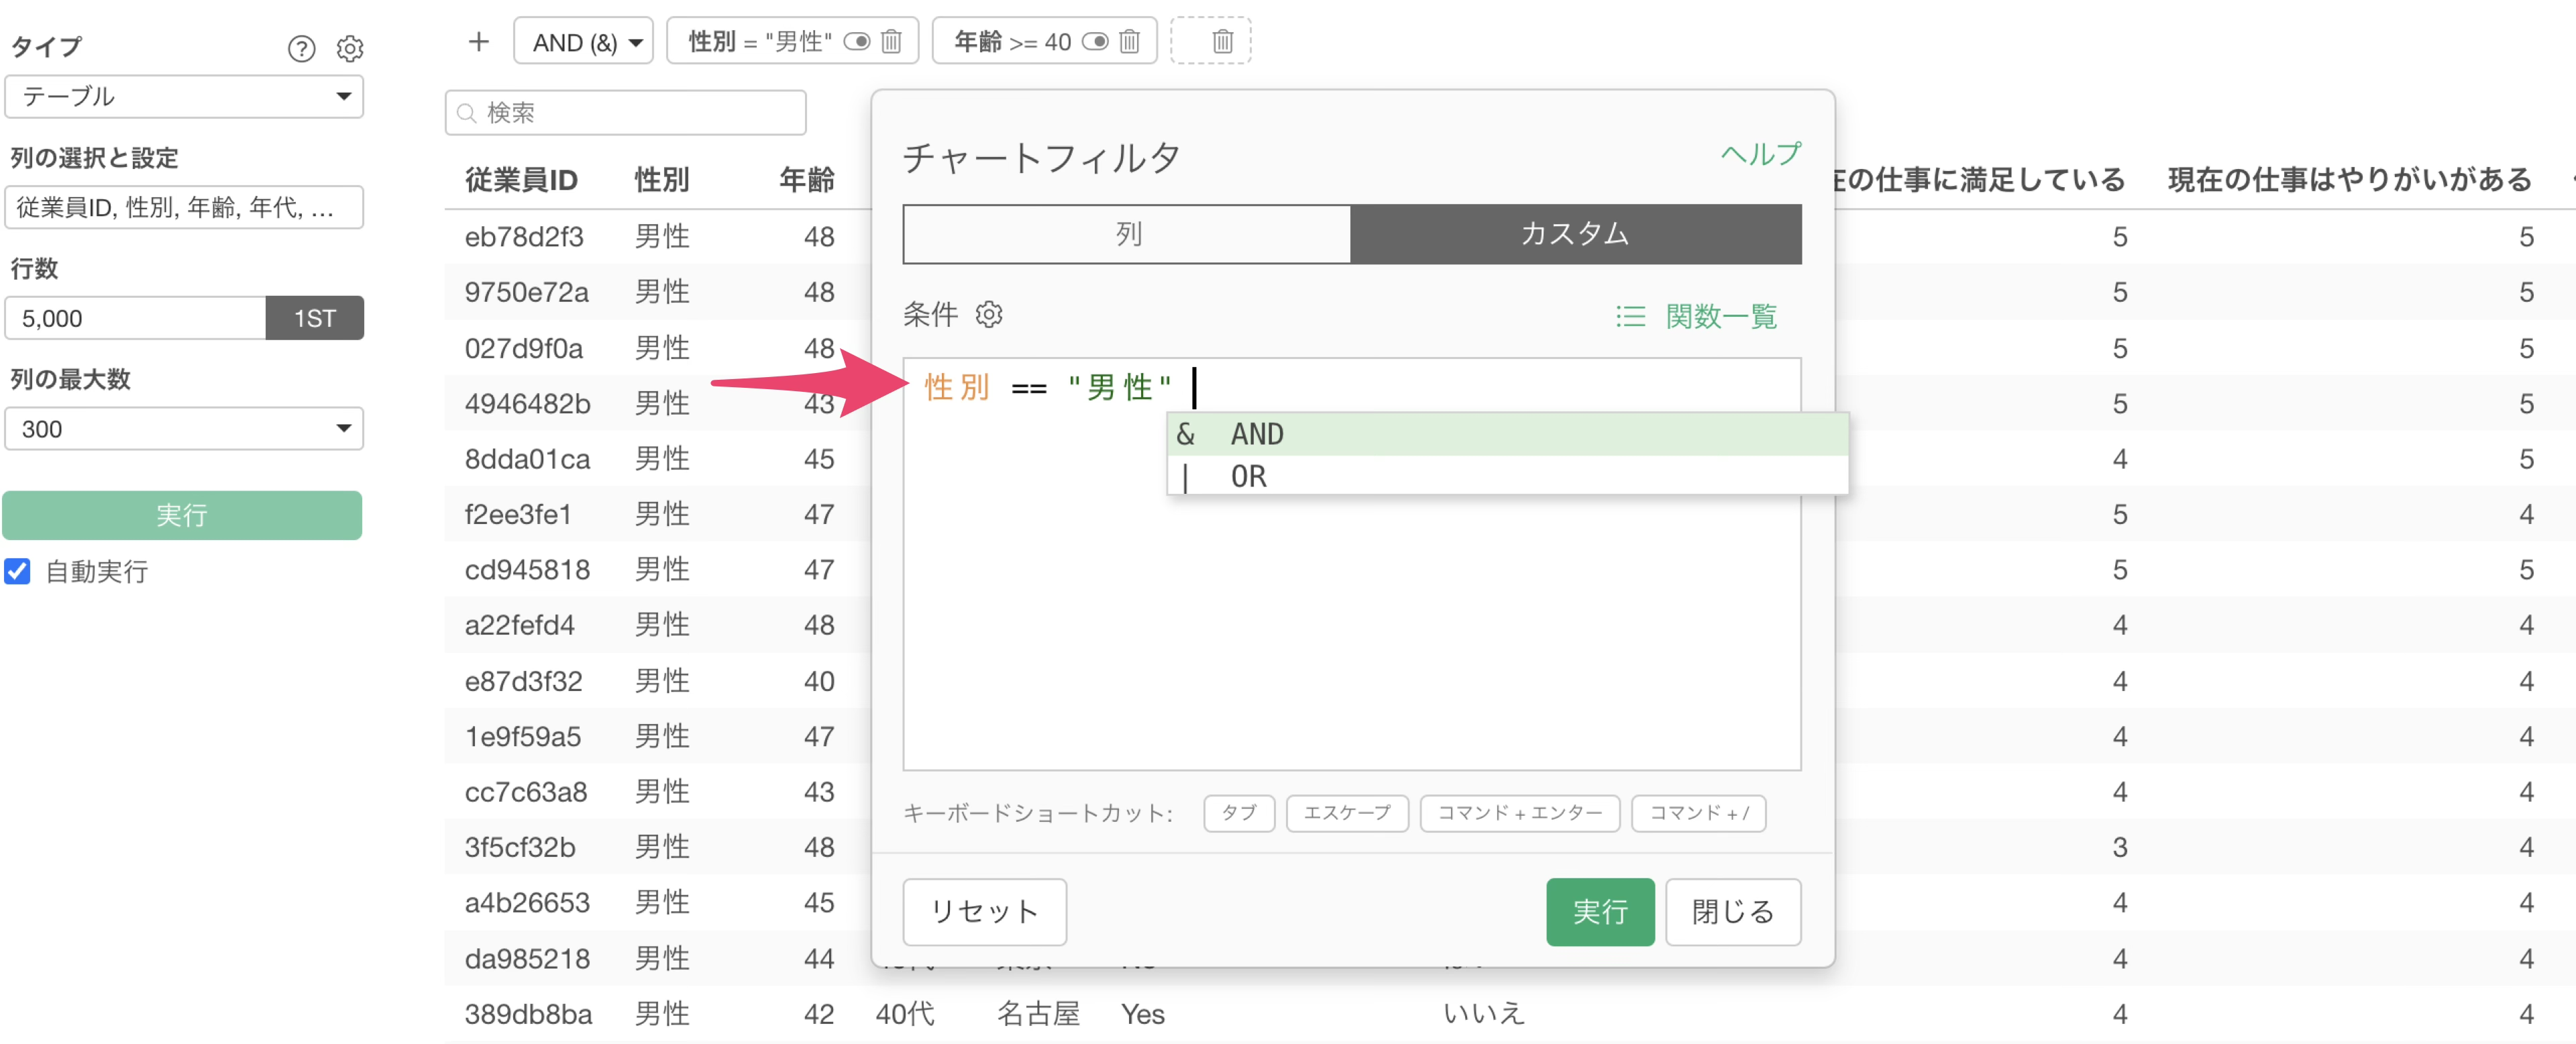Click the green 実行 button in dialog

pos(1599,911)
